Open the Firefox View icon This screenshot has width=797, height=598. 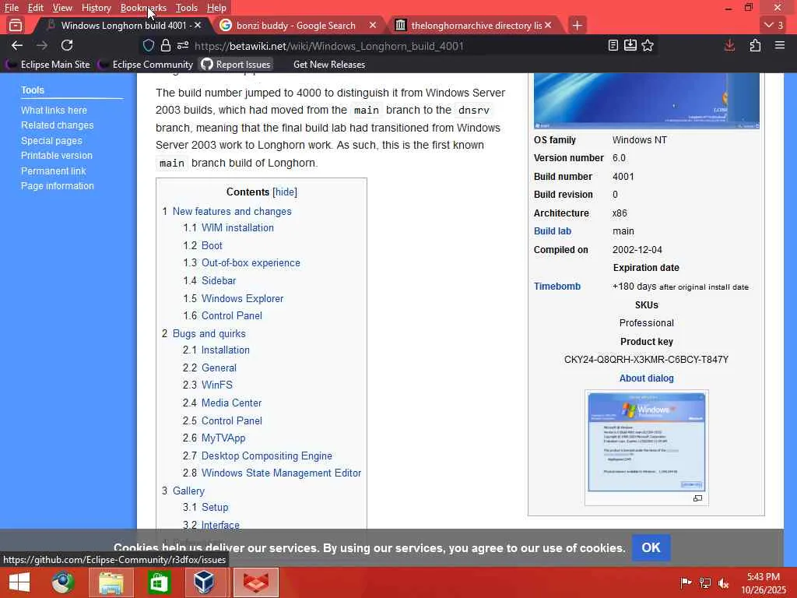click(x=16, y=25)
